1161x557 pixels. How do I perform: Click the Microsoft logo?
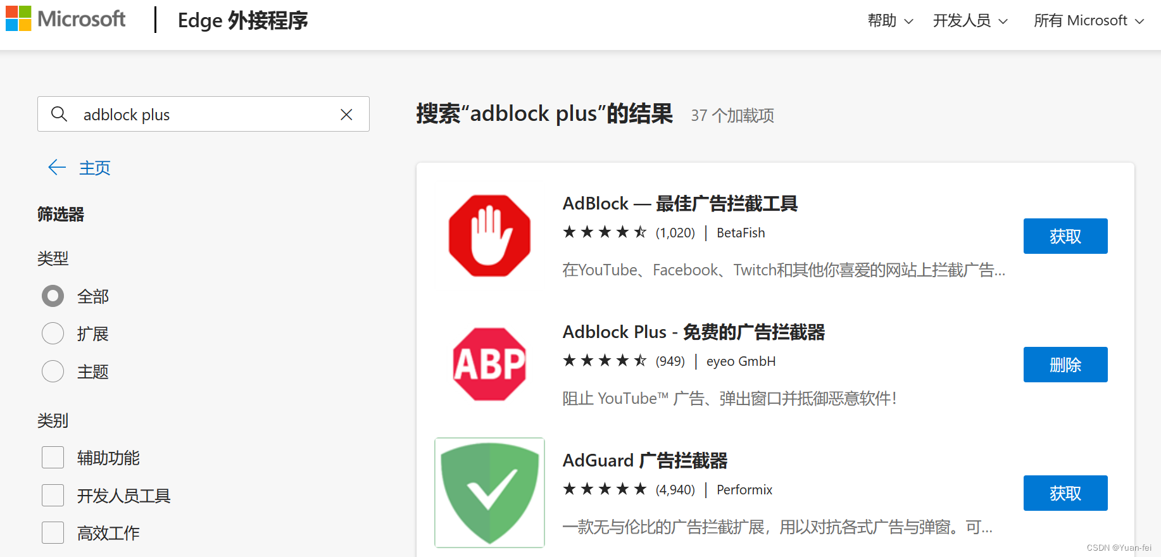pyautogui.click(x=66, y=19)
